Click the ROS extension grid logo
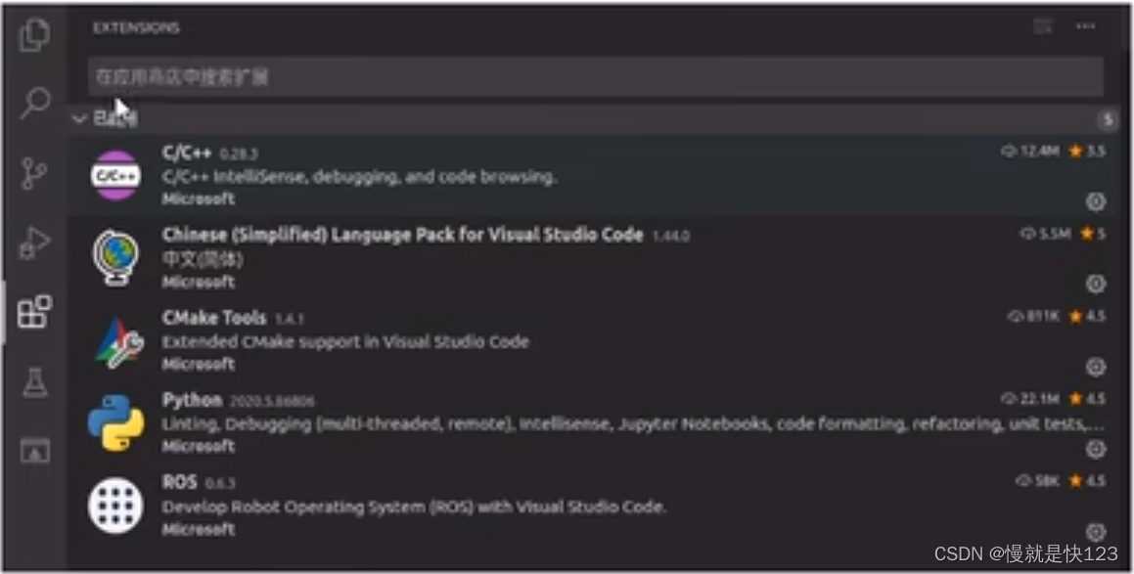The width and height of the screenshot is (1134, 574). click(116, 506)
